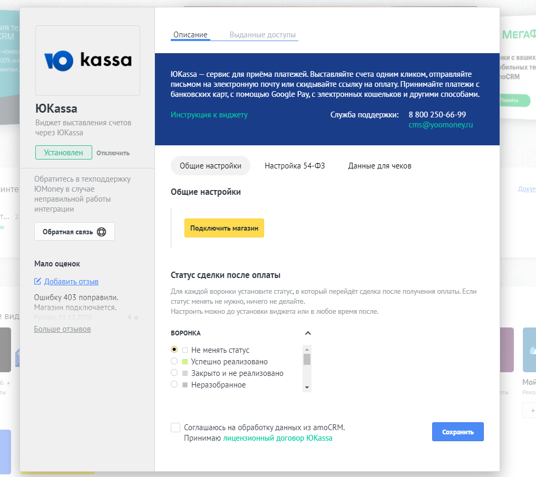Click the Статус сделки после оплаты heading
Viewport: 536px width, 477px height.
pos(226,275)
